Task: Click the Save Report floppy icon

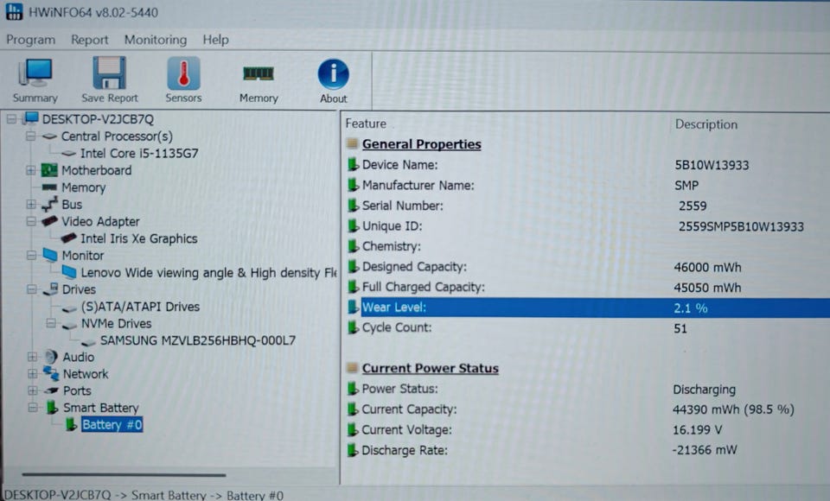Action: pos(109,73)
